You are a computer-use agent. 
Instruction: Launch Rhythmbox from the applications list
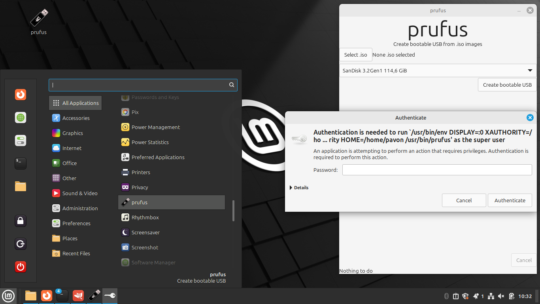click(172, 217)
